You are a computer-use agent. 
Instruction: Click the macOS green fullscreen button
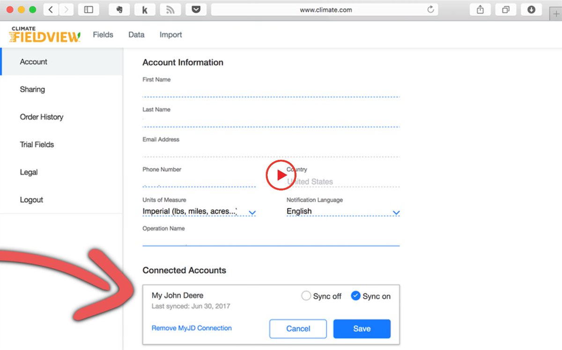[x=32, y=9]
